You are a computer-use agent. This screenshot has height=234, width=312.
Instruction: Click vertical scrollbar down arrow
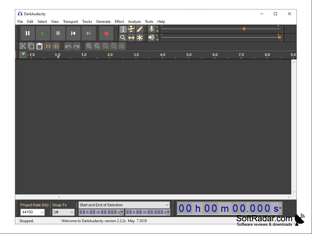click(x=294, y=192)
